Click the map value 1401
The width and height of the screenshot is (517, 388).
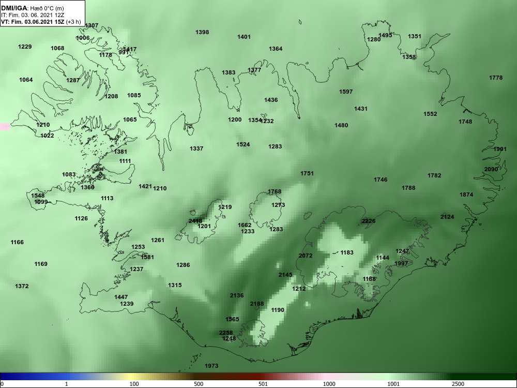[244, 37]
